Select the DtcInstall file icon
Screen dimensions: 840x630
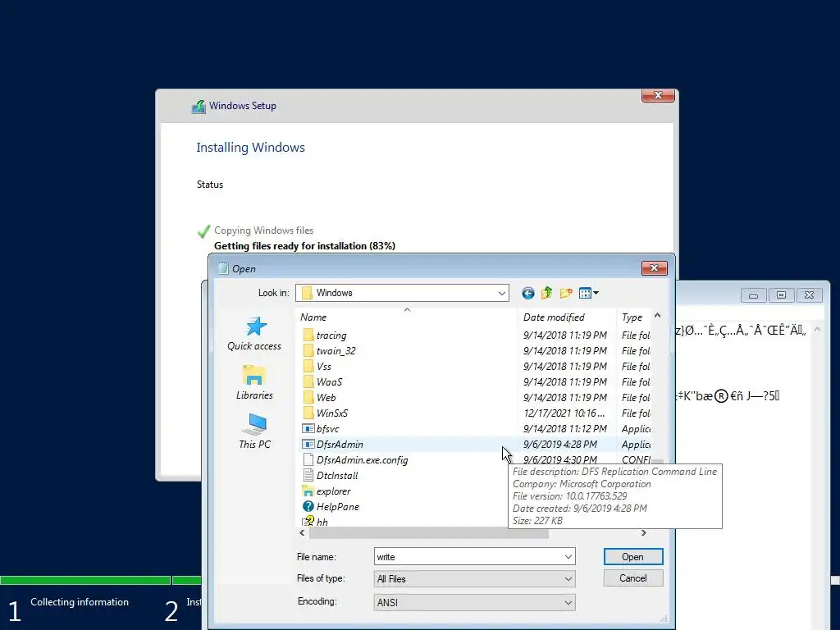pos(308,475)
